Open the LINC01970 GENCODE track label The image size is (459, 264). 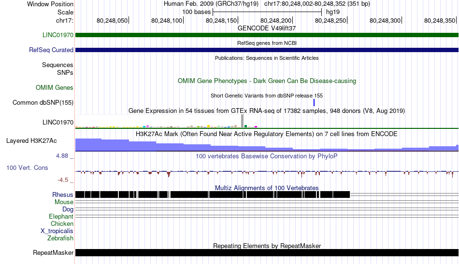tap(58, 35)
